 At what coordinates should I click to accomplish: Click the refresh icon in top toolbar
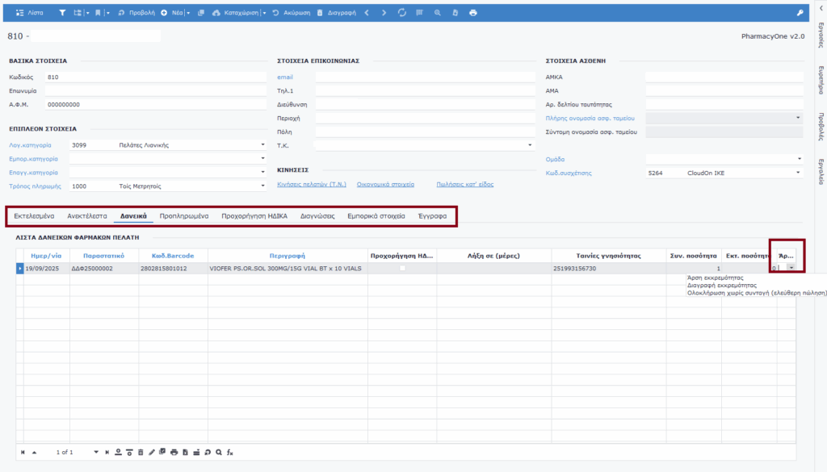click(x=402, y=13)
